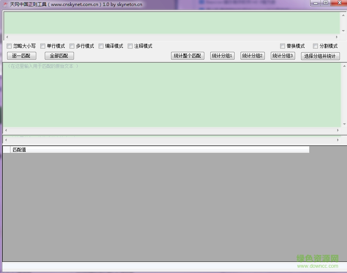Click the down arrow of the text area scrollbar
This screenshot has height=273, width=347.
point(344,124)
